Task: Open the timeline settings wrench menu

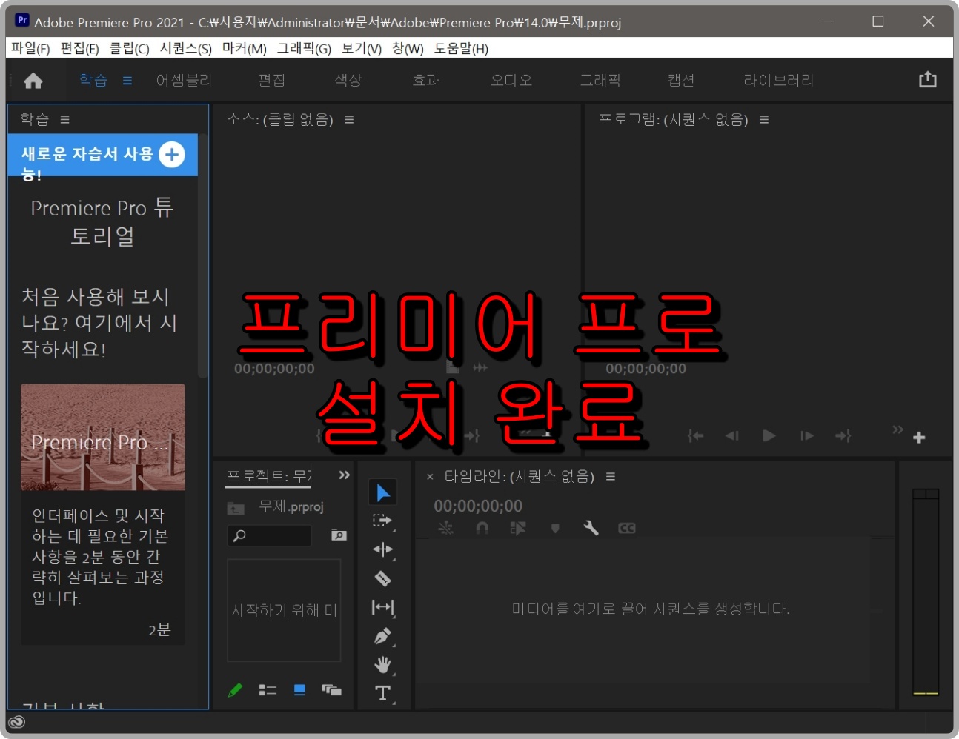Action: (x=591, y=528)
